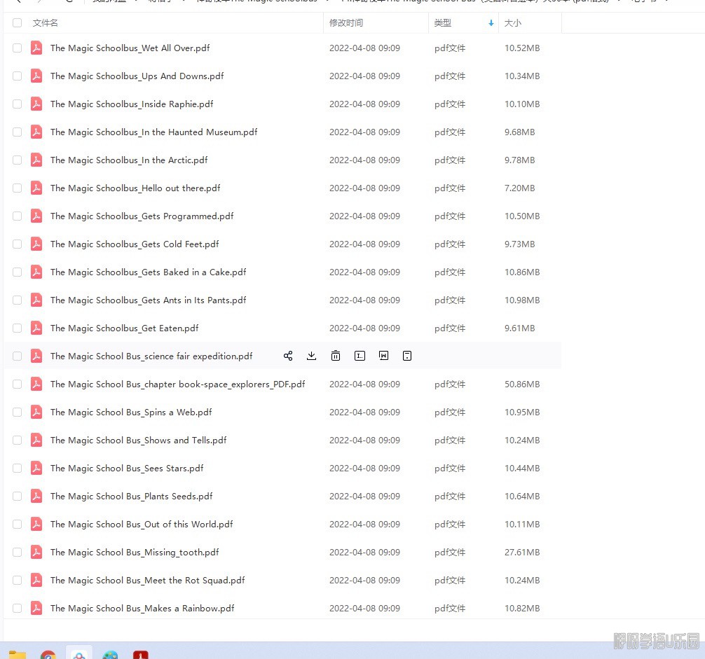
Task: Check the box for Ups And Downs.pdf
Action: (x=17, y=76)
